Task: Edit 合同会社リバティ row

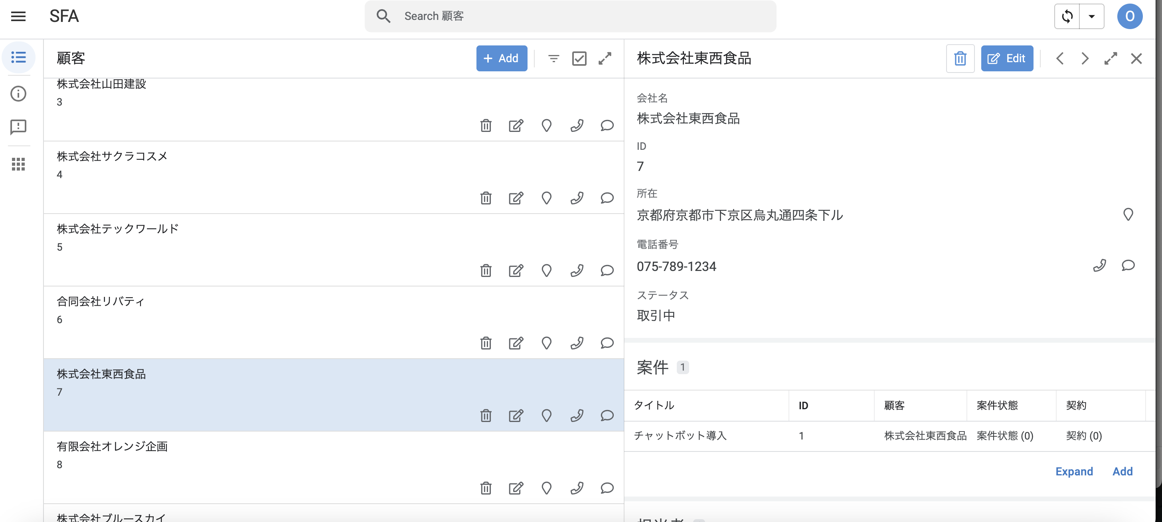Action: (516, 343)
